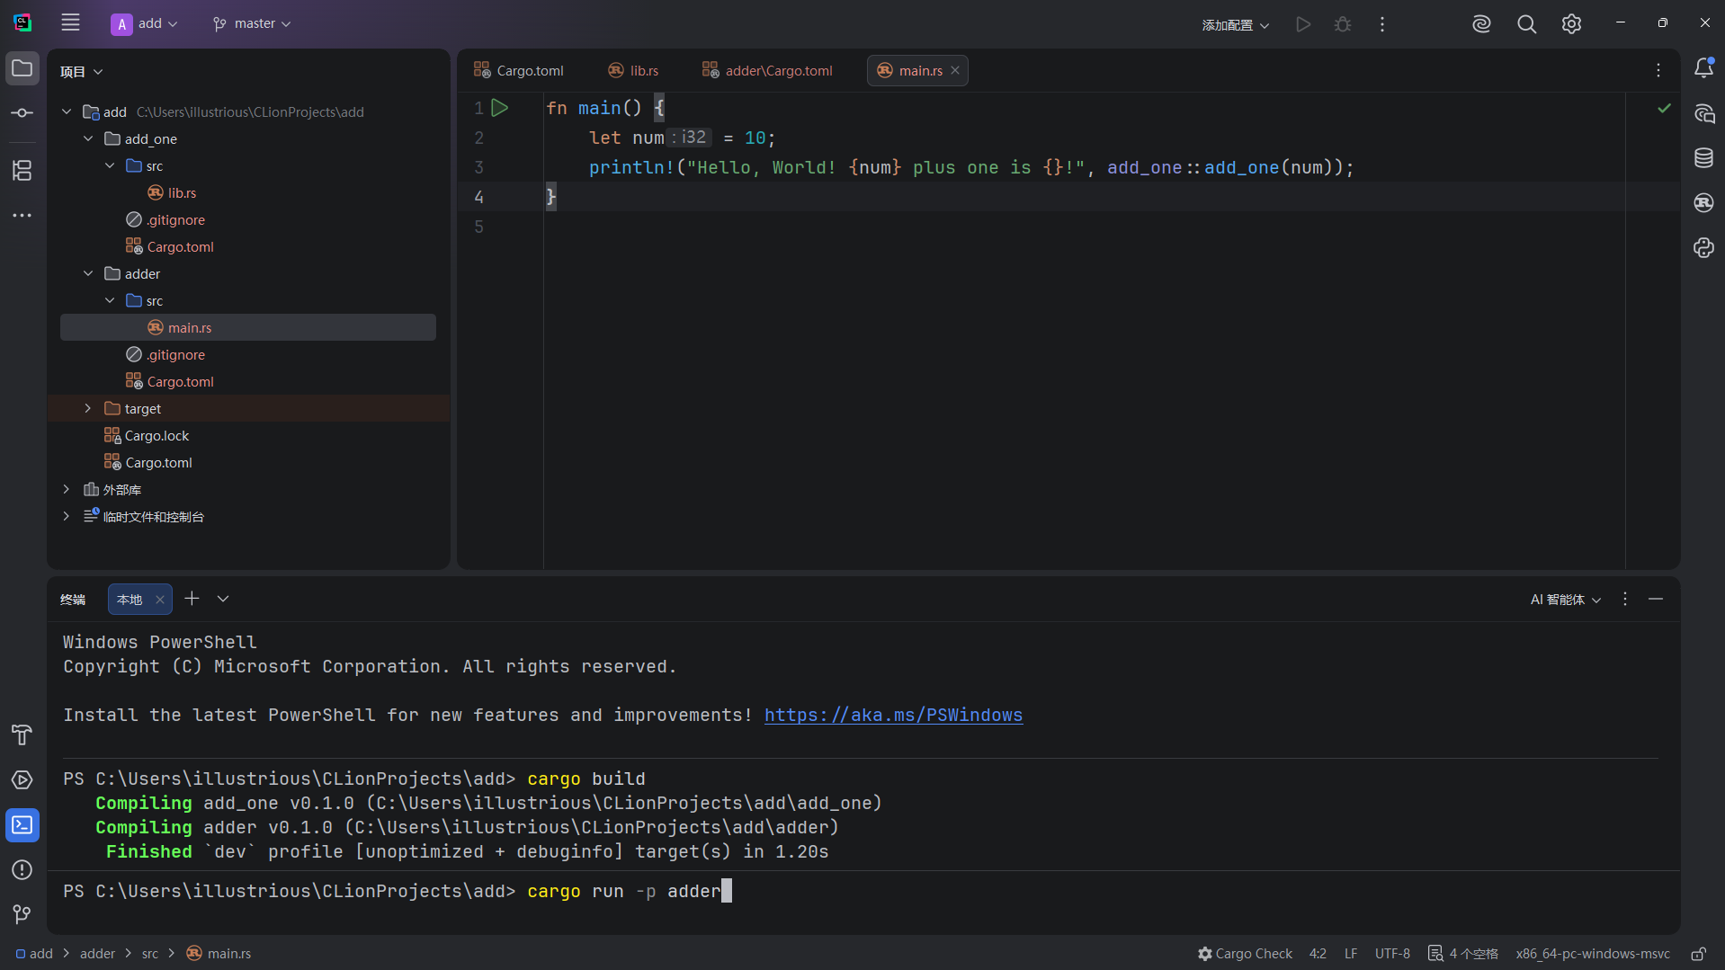Open the Terminal tool window icon
1725x970 pixels.
tap(22, 824)
